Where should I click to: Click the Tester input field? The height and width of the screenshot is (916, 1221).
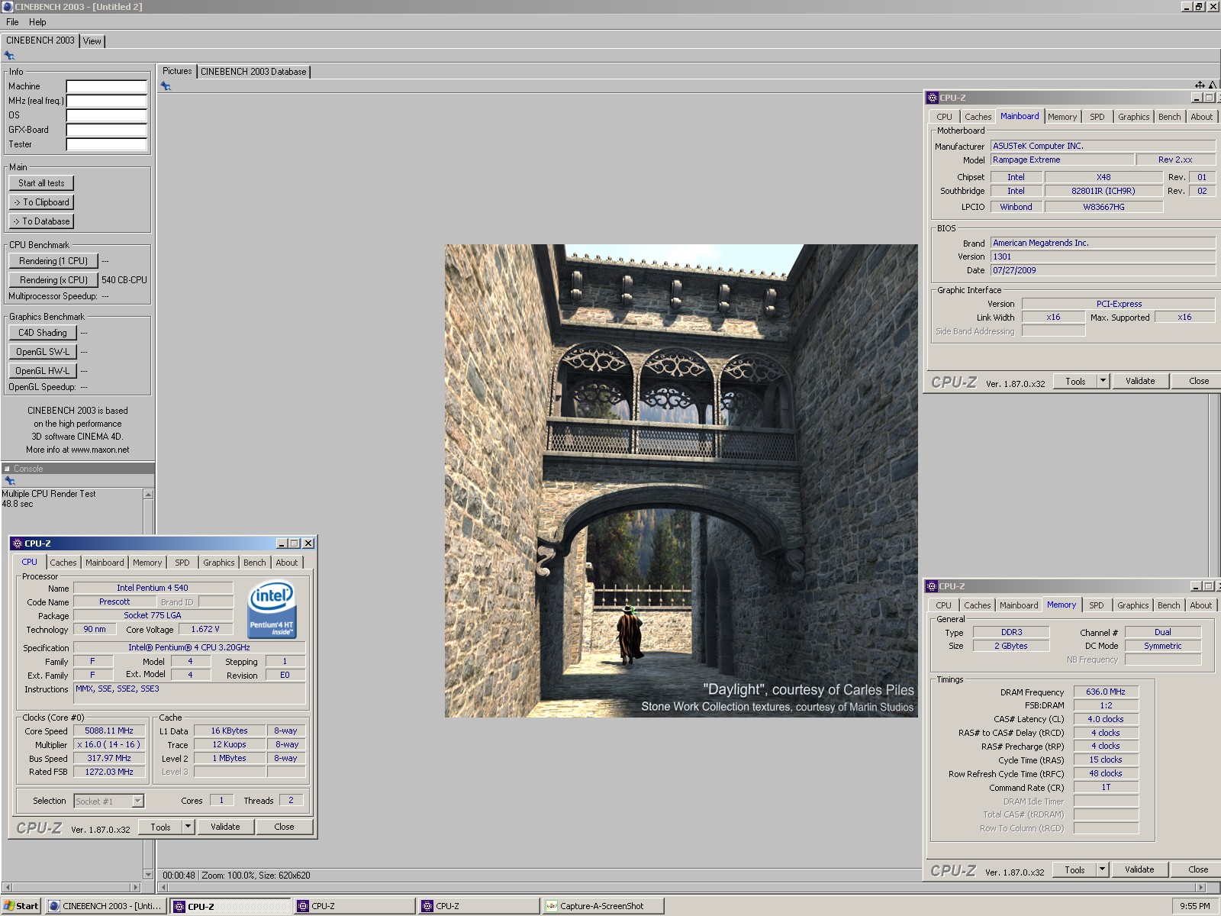coord(106,144)
